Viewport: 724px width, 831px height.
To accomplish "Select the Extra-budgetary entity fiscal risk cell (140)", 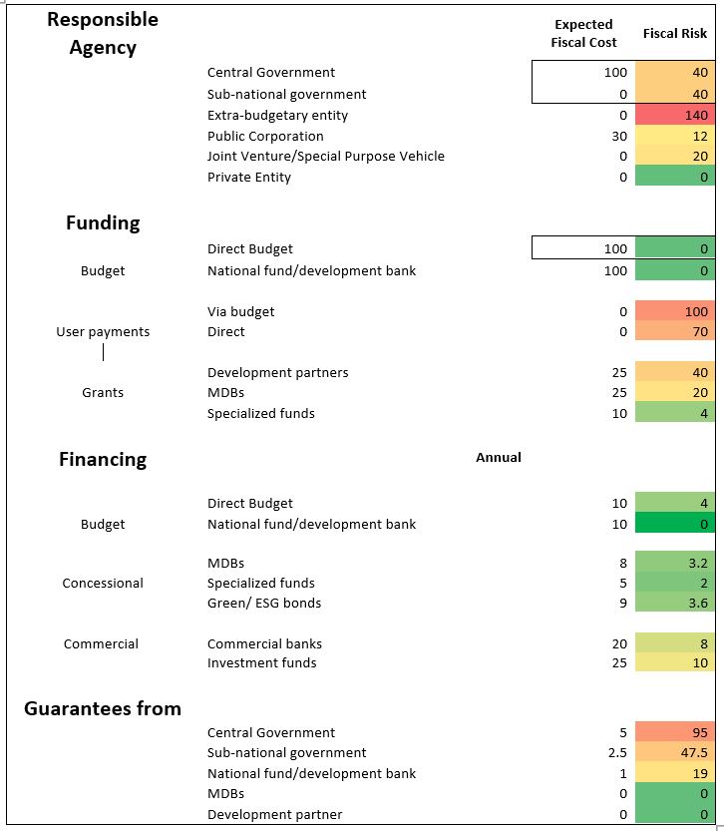I will tap(674, 116).
